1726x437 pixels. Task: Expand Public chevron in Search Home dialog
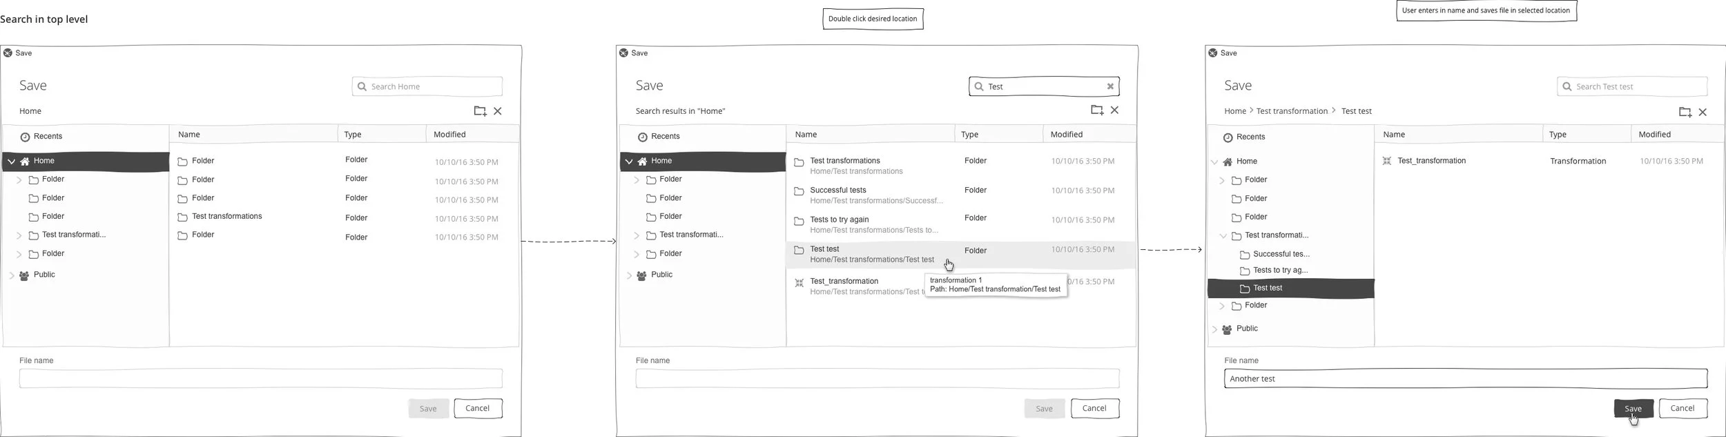click(12, 275)
